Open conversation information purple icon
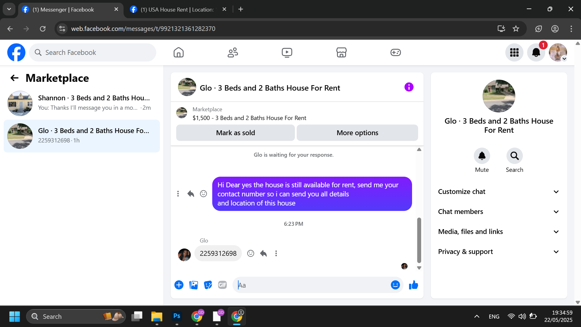Image resolution: width=581 pixels, height=327 pixels. click(x=409, y=87)
